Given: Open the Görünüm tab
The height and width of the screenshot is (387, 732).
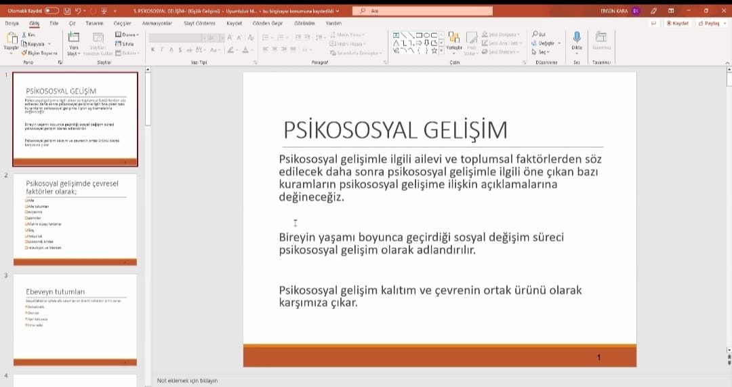Looking at the screenshot, I should [304, 23].
